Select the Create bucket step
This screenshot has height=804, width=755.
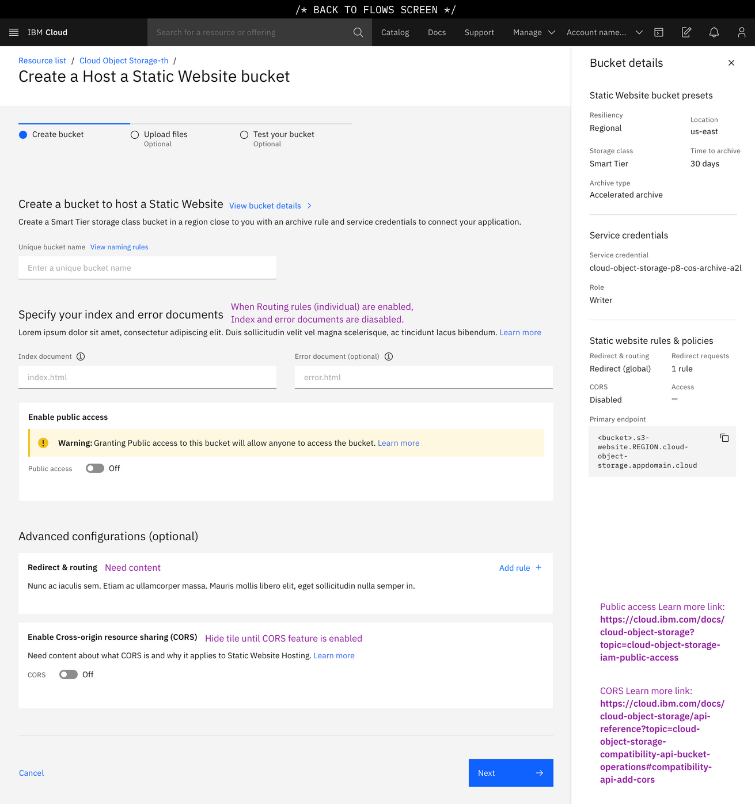51,134
